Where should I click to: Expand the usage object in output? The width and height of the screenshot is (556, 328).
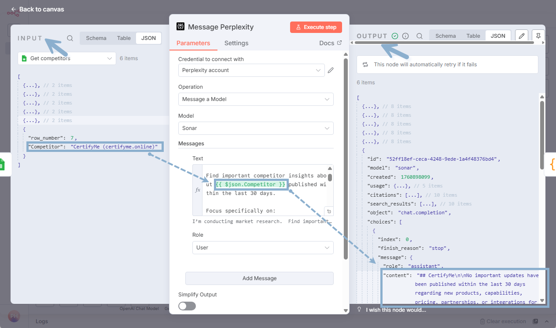click(x=402, y=186)
